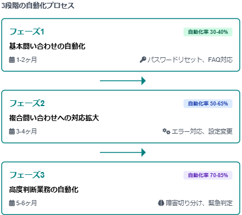Image resolution: width=242 pixels, height=215 pixels.
Task: Click 基本問い合わせの自動化 title
Action: click(47, 46)
